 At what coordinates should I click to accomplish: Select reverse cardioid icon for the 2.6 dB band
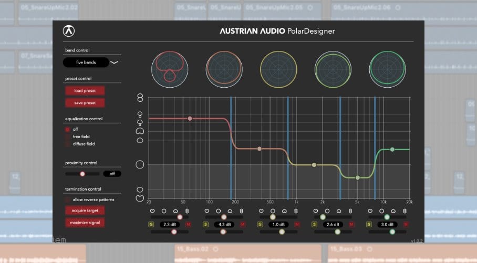(316, 211)
